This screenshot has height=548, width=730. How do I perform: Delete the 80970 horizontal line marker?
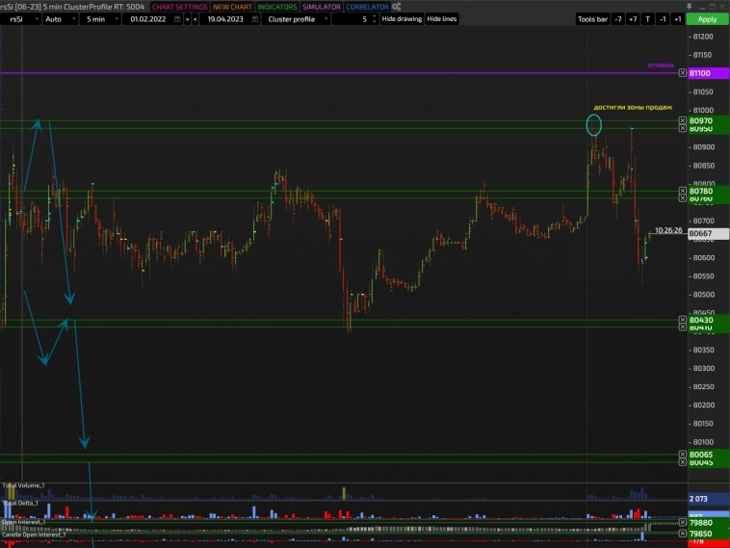[x=683, y=120]
